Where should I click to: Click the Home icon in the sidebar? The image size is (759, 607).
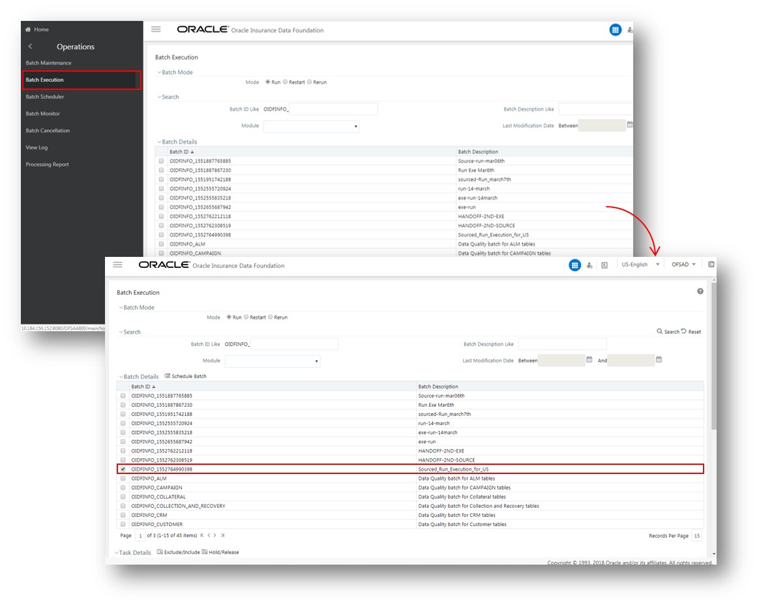[x=28, y=29]
